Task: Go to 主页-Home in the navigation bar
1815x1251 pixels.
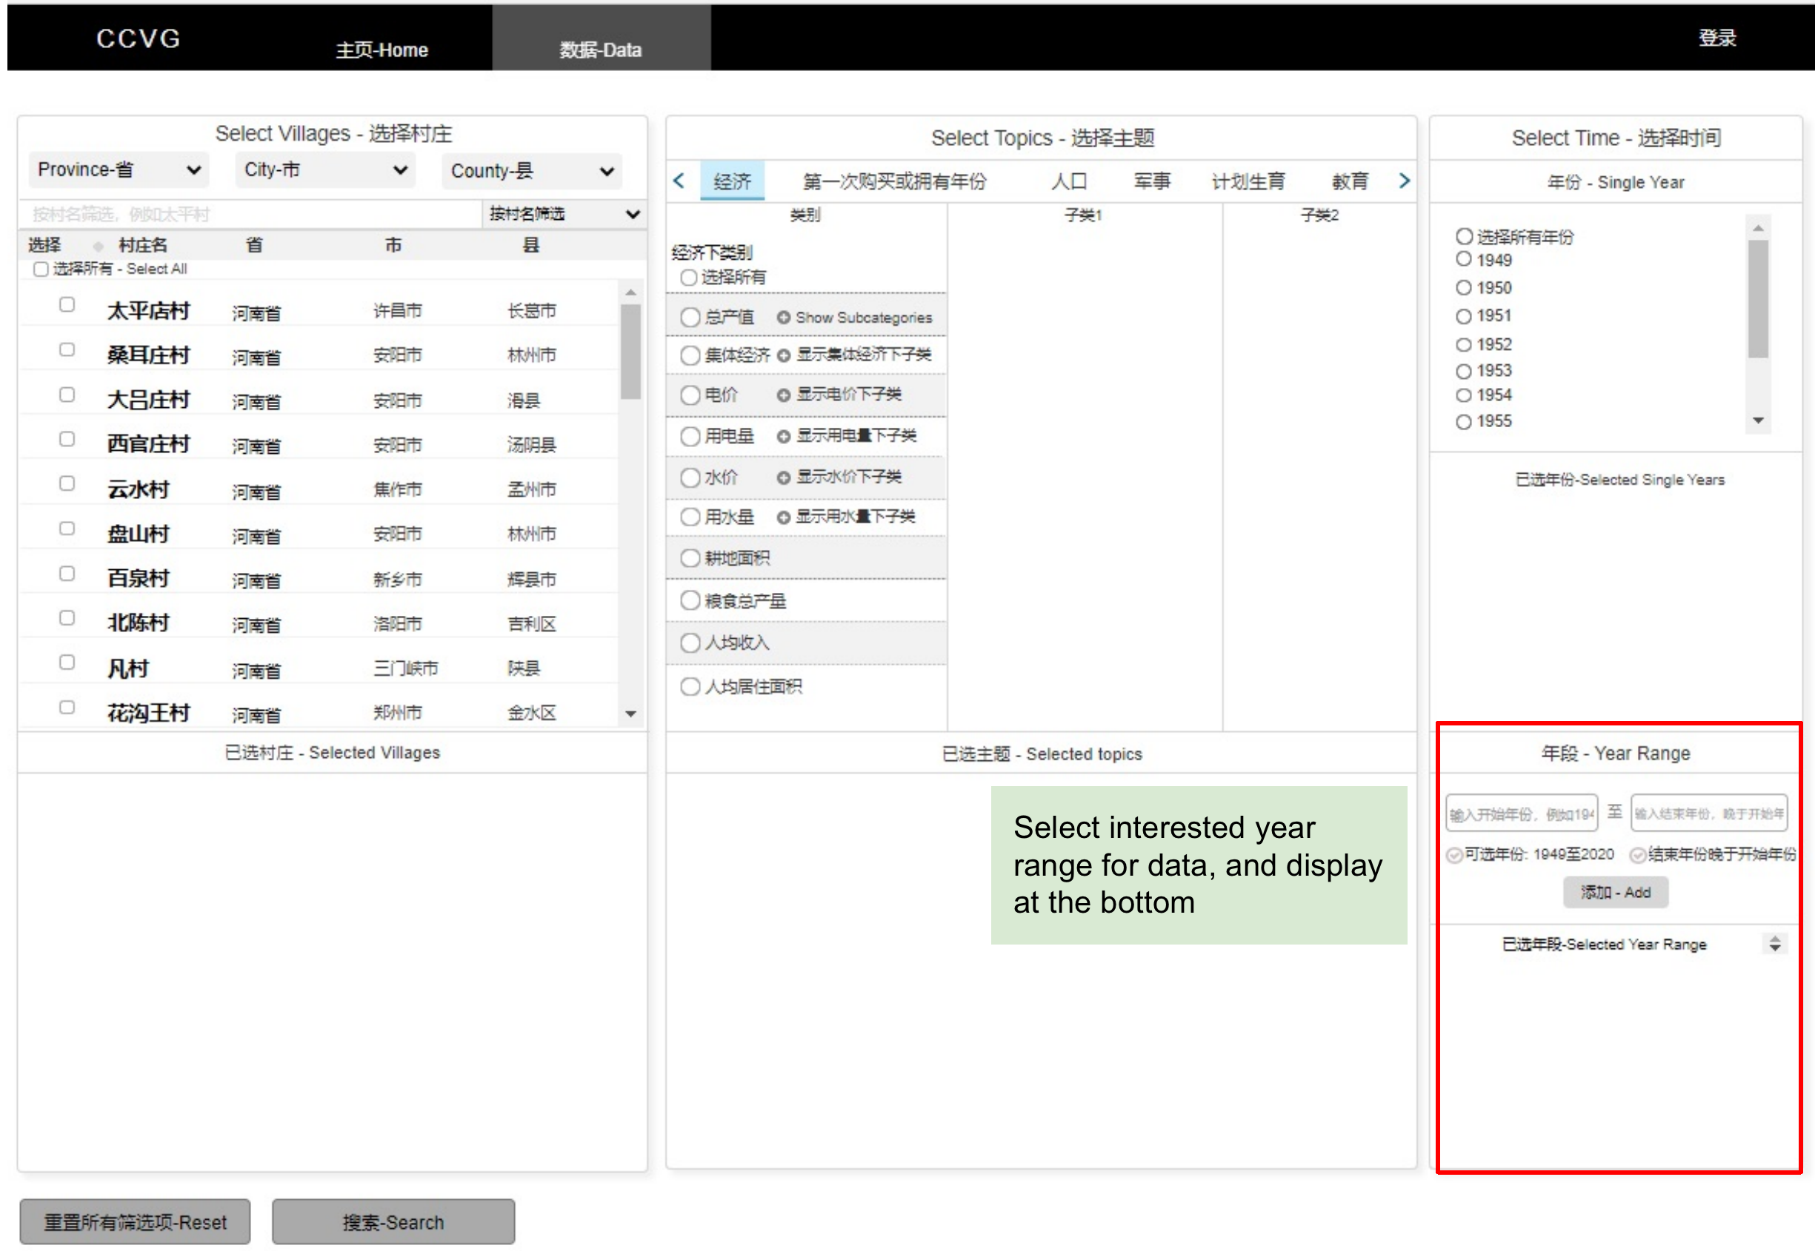Action: pos(382,50)
